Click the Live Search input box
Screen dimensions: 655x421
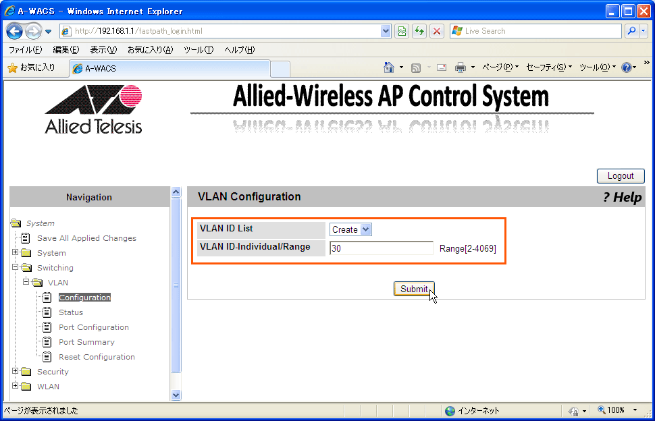point(535,31)
